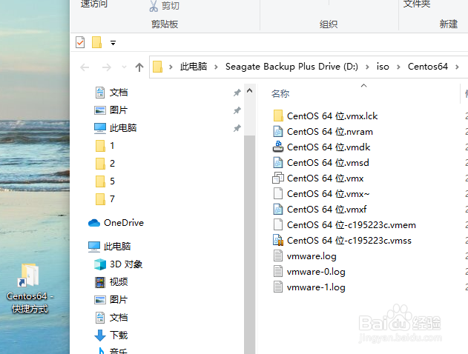
Task: Unpin 文档 using its pin icon
Action: [237, 93]
